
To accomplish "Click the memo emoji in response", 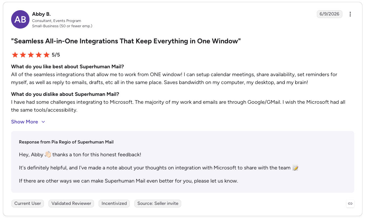I will click(x=296, y=168).
